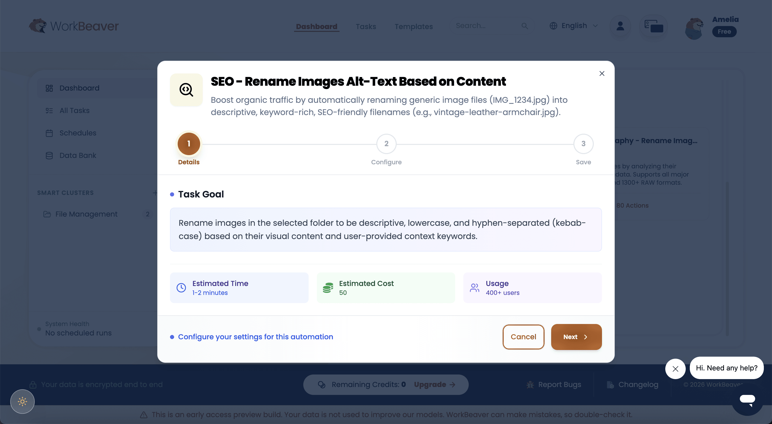Click the WorkBeaver beaver logo
Image resolution: width=772 pixels, height=424 pixels.
point(38,26)
